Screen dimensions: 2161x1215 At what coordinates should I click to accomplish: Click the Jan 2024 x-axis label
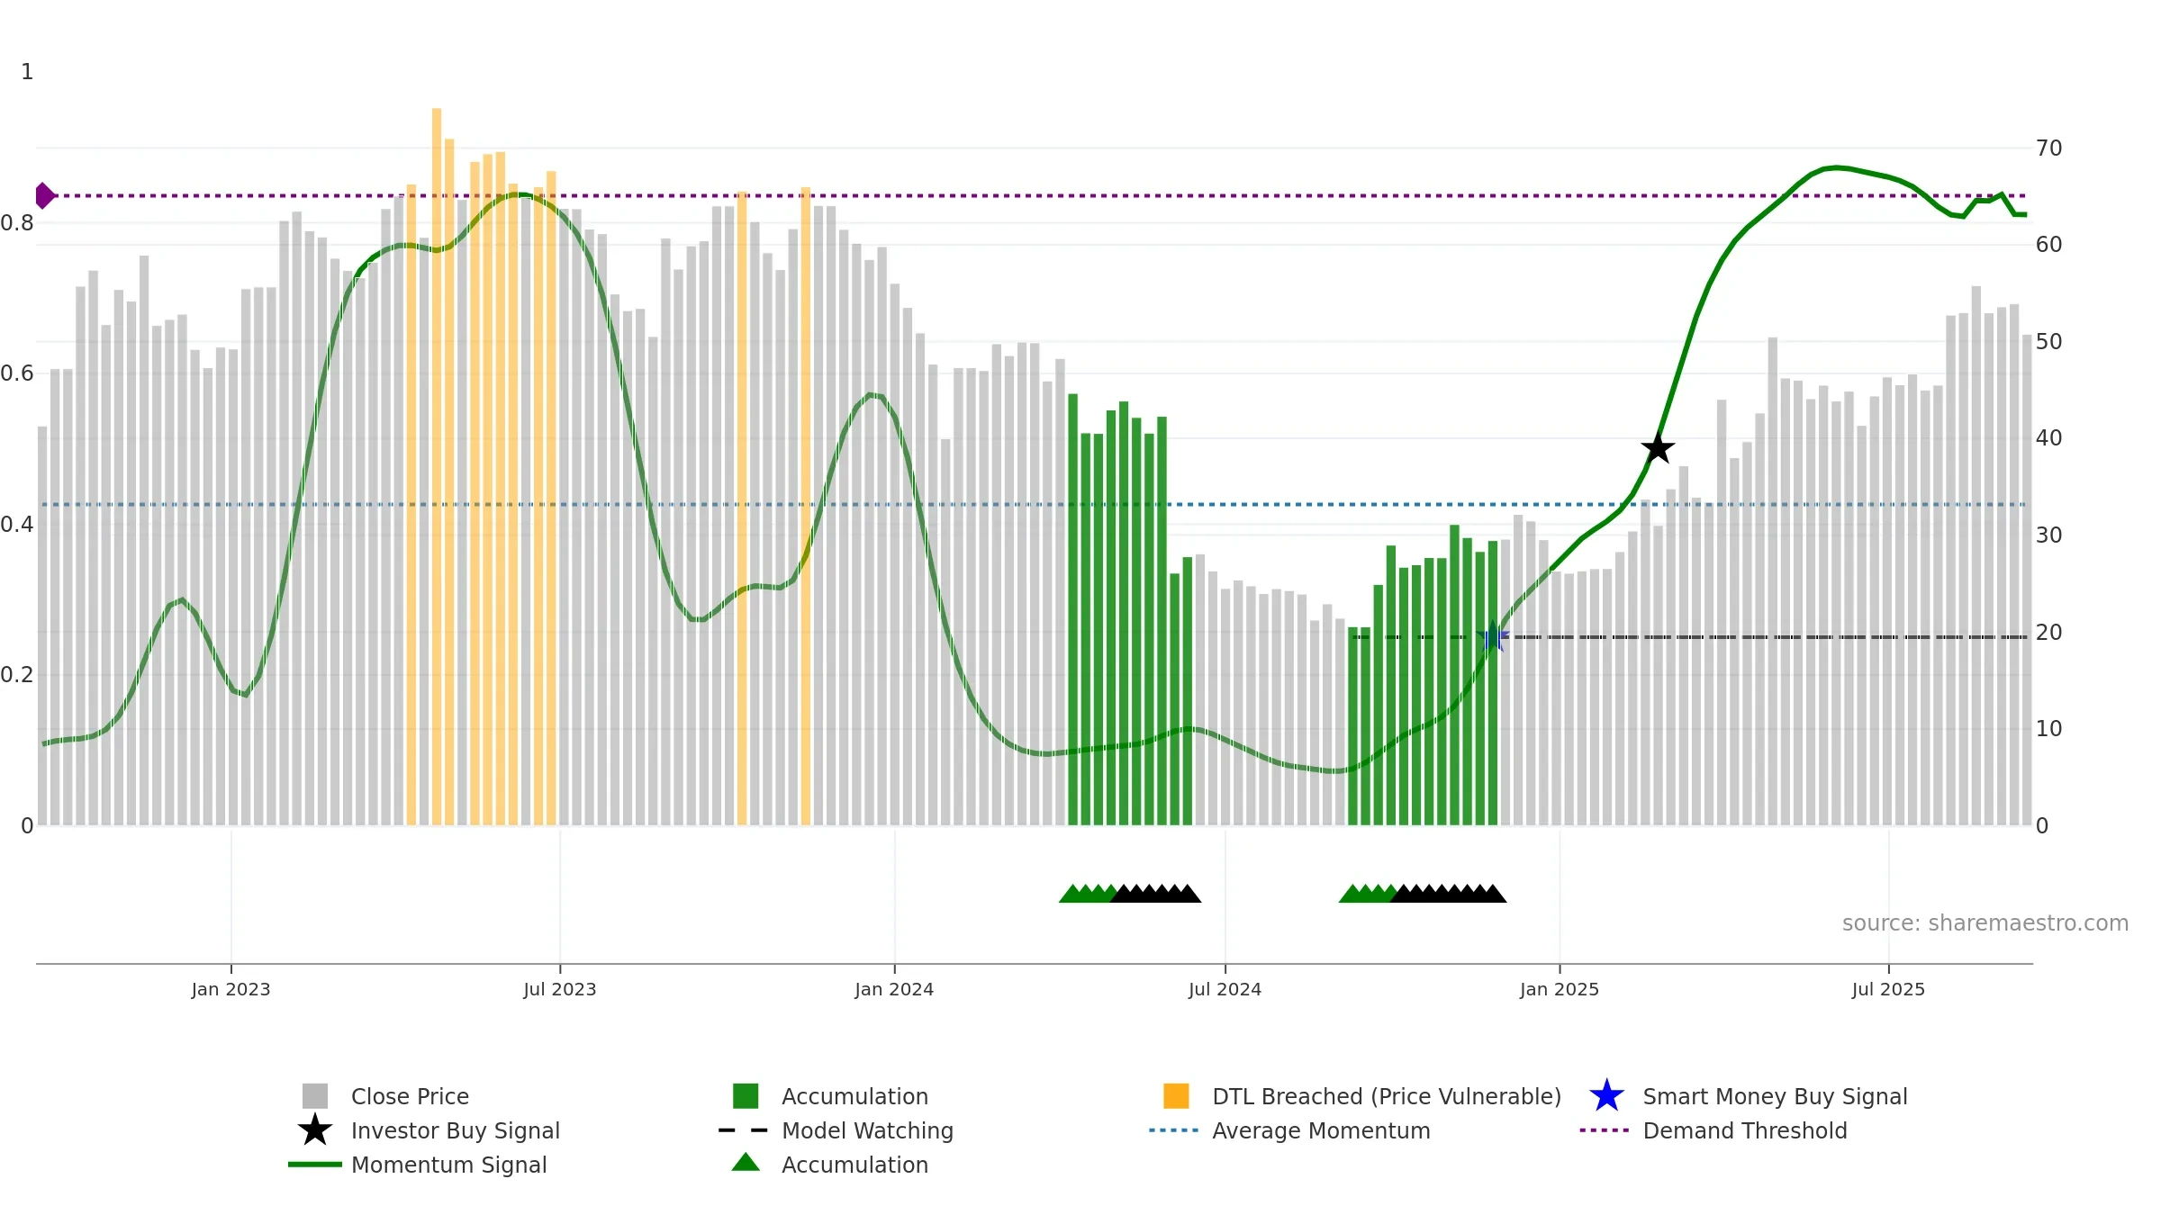(894, 990)
